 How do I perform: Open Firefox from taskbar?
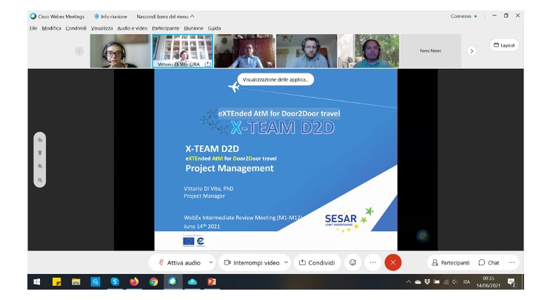(x=134, y=281)
